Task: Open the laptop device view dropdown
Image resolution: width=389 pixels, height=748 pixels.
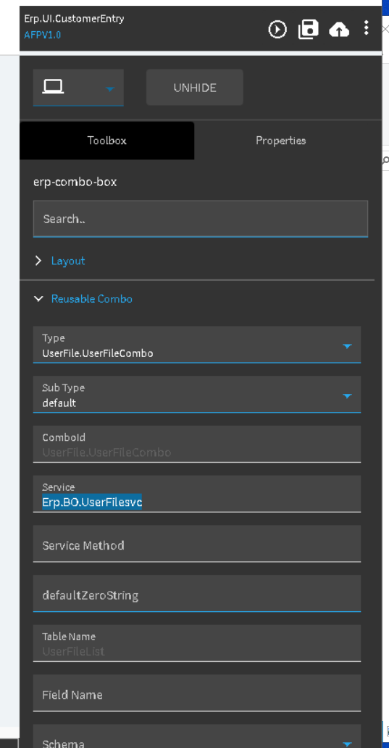Action: pos(78,88)
